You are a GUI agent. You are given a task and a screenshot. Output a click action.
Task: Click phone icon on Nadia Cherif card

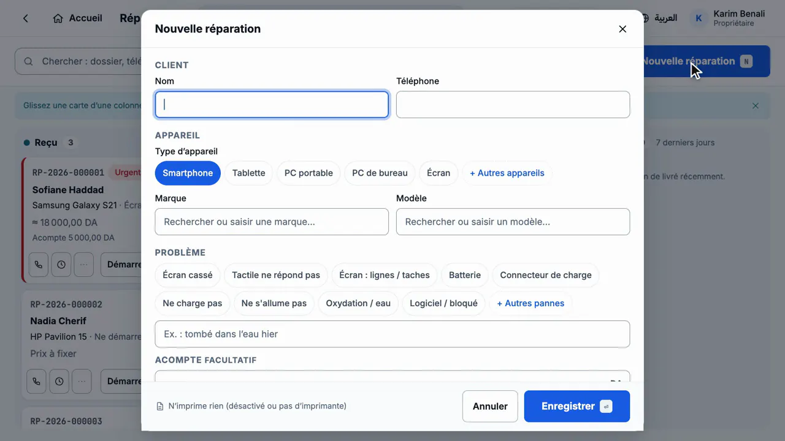click(36, 381)
